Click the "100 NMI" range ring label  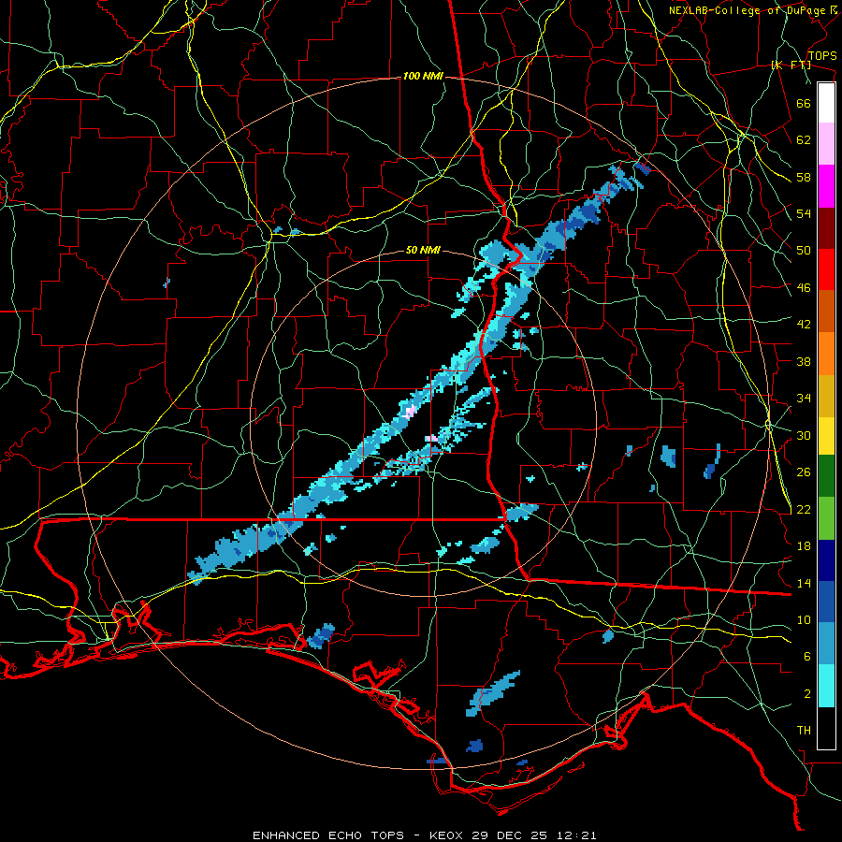point(423,77)
